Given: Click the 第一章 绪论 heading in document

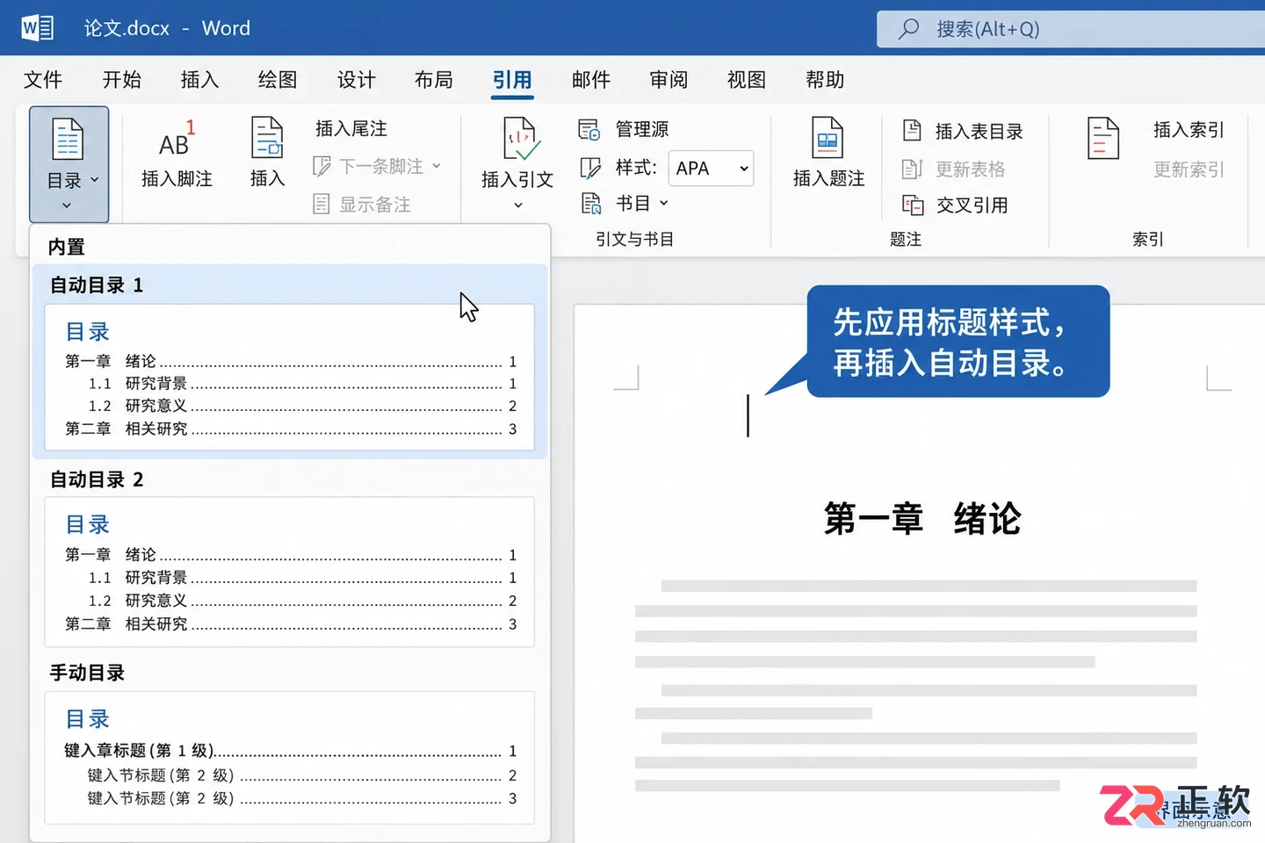Looking at the screenshot, I should 922,519.
